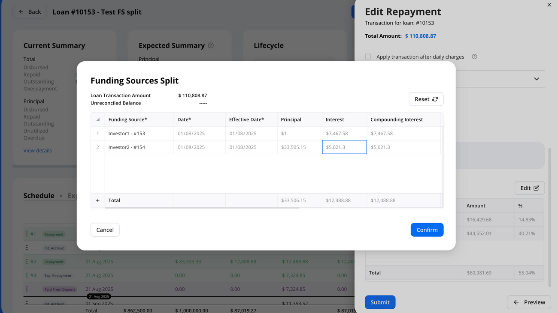Click Investor2 Interest cell $5,021.3

coord(344,147)
